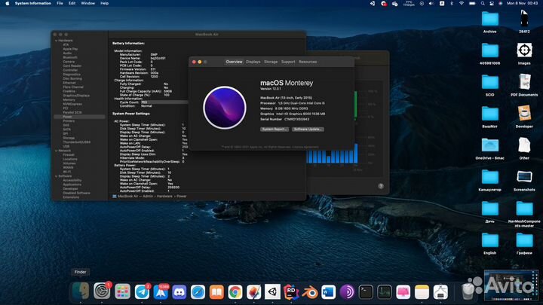Click the date and time in menu bar
This screenshot has height=305, width=543.
(x=522, y=3)
